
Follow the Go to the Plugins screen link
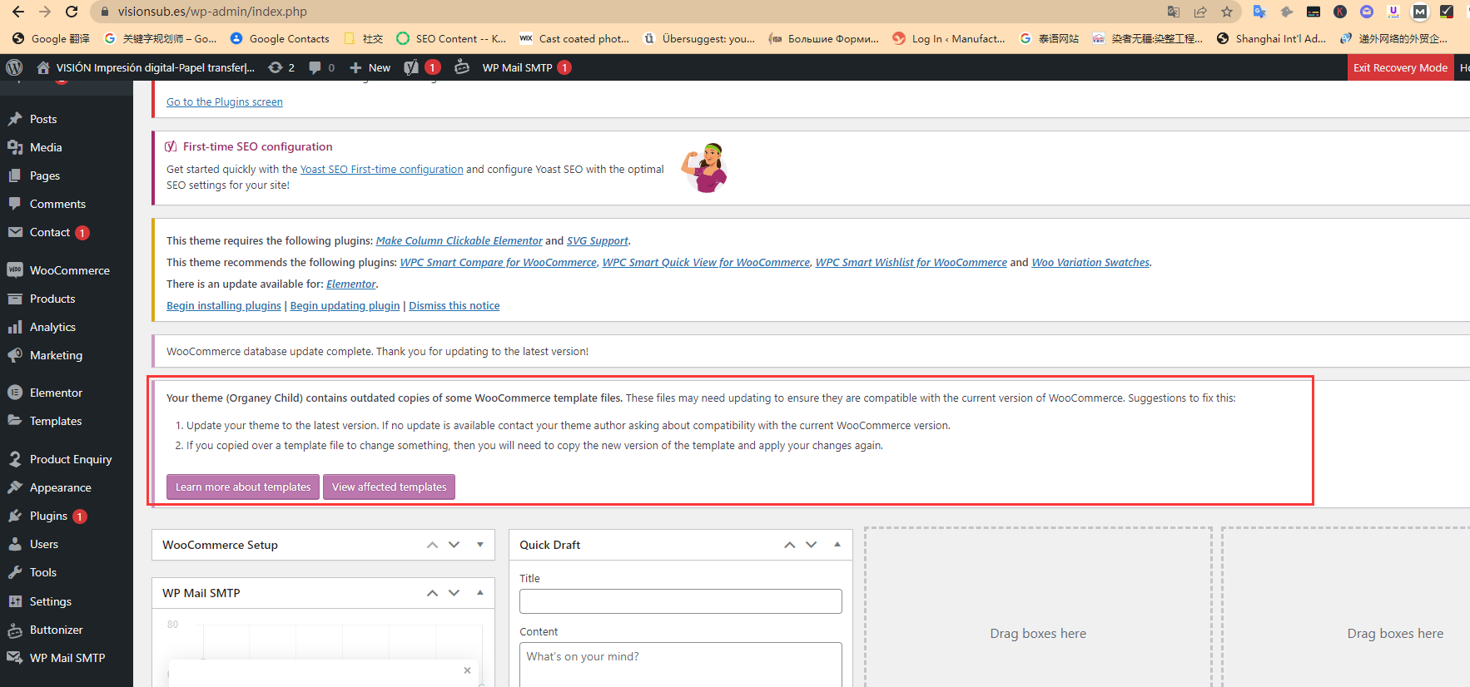[225, 101]
